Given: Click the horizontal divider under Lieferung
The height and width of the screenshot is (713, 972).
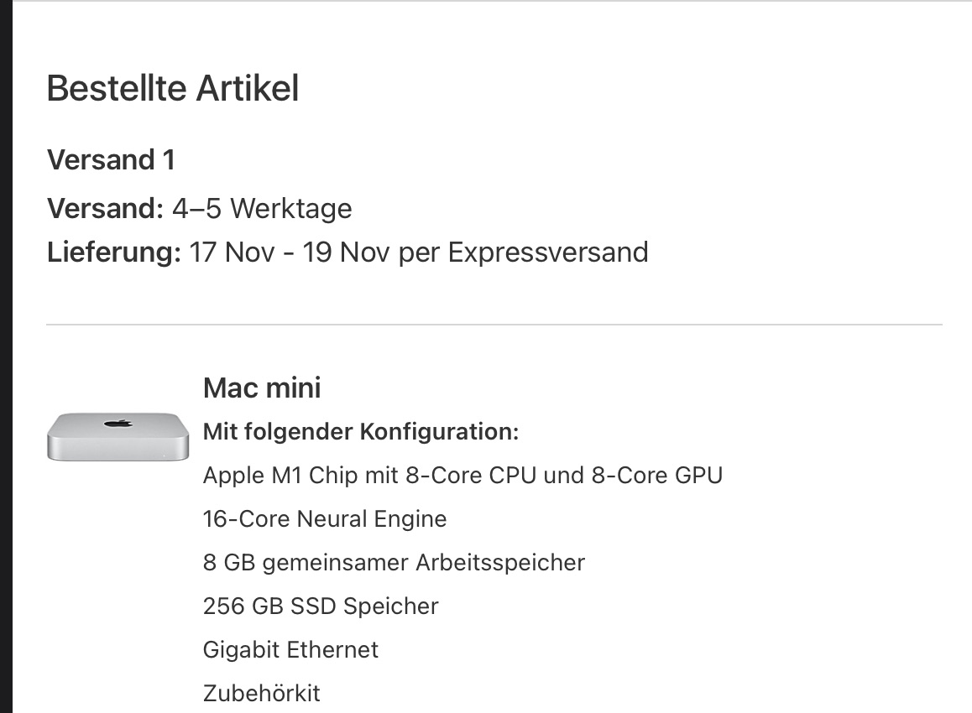Looking at the screenshot, I should (x=494, y=324).
